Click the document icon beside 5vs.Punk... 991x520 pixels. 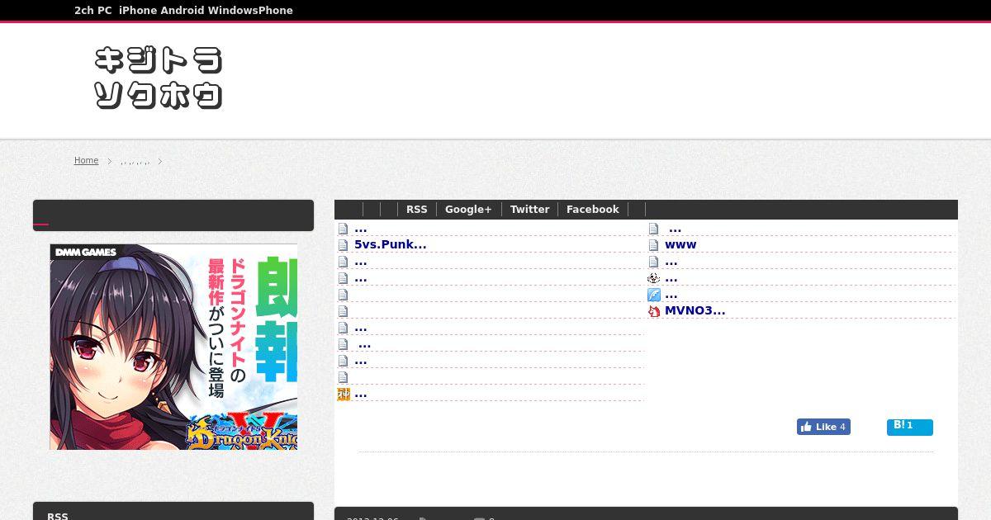344,245
